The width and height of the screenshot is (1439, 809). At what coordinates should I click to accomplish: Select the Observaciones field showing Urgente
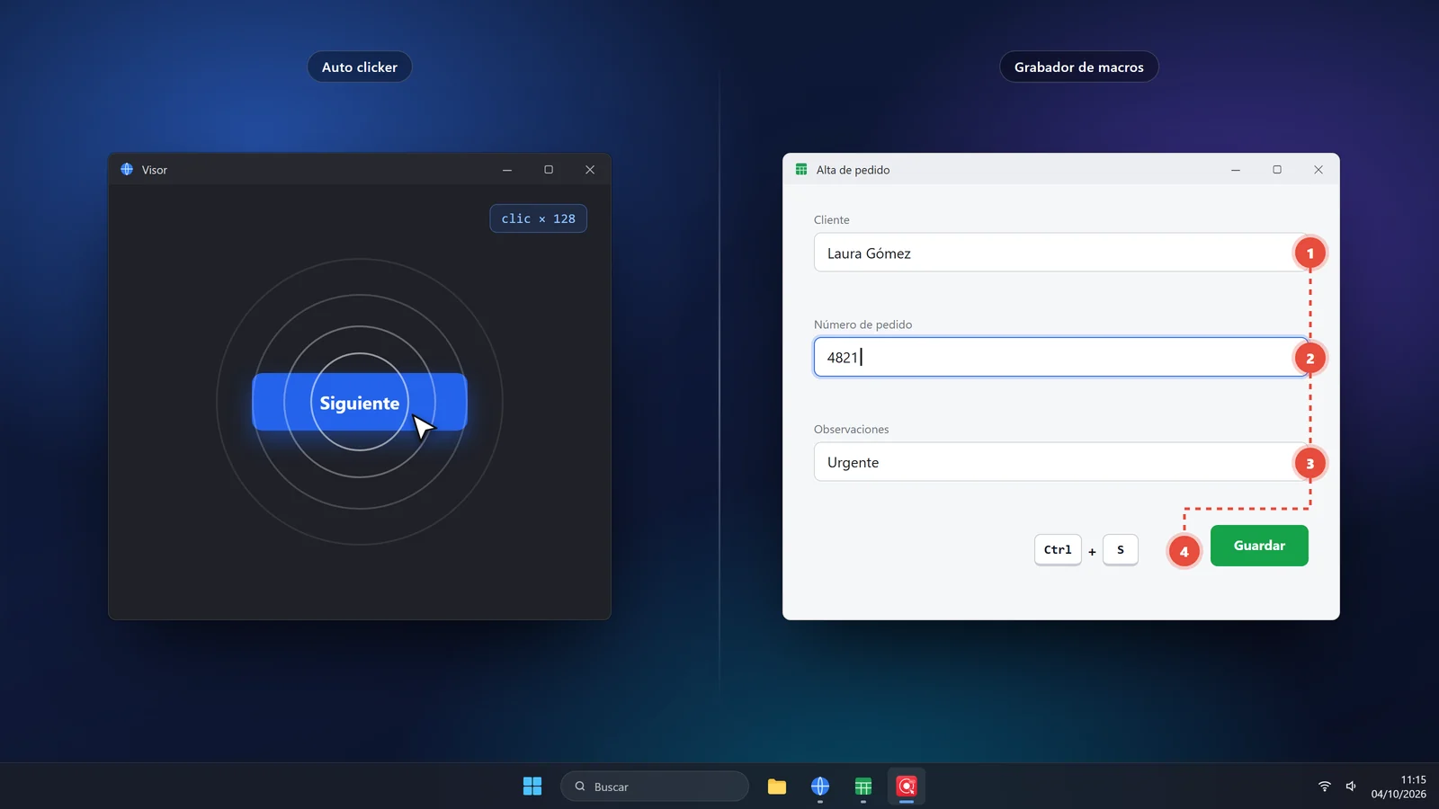click(x=1060, y=462)
